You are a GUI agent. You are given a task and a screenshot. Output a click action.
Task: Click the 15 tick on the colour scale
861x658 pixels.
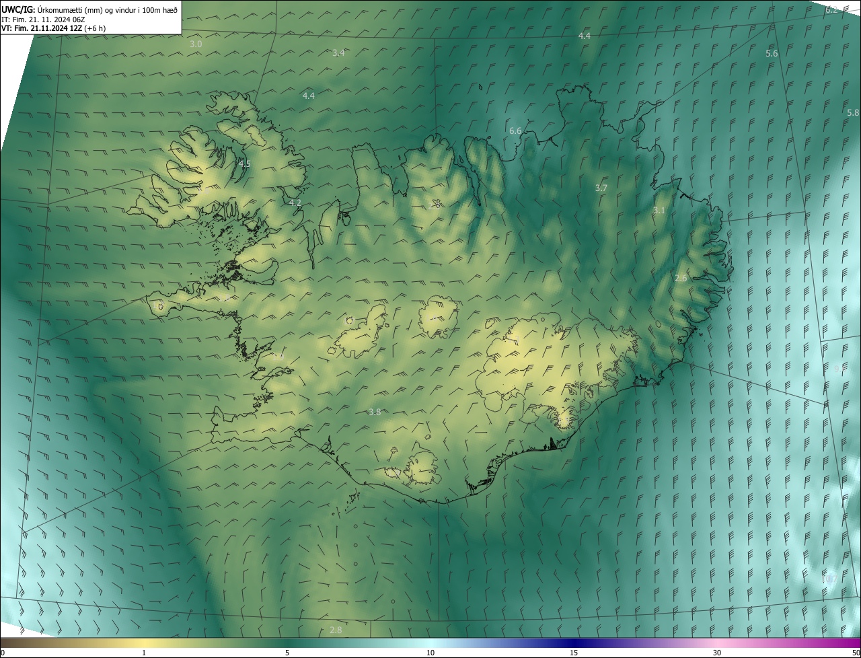tap(574, 653)
